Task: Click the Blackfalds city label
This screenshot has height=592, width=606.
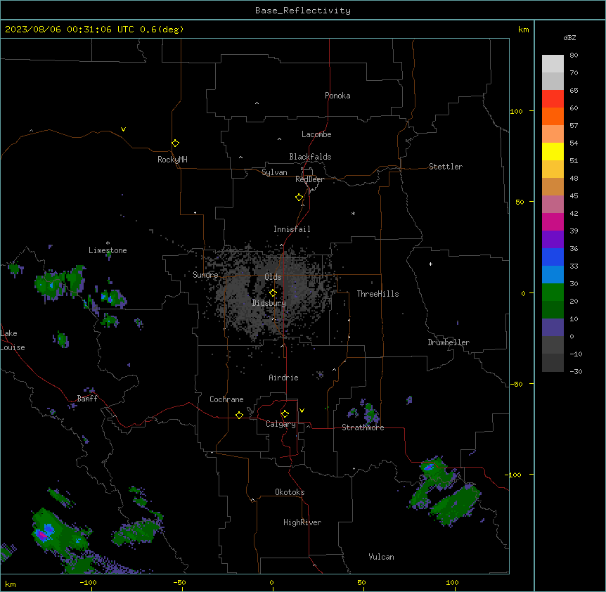Action: [x=310, y=157]
